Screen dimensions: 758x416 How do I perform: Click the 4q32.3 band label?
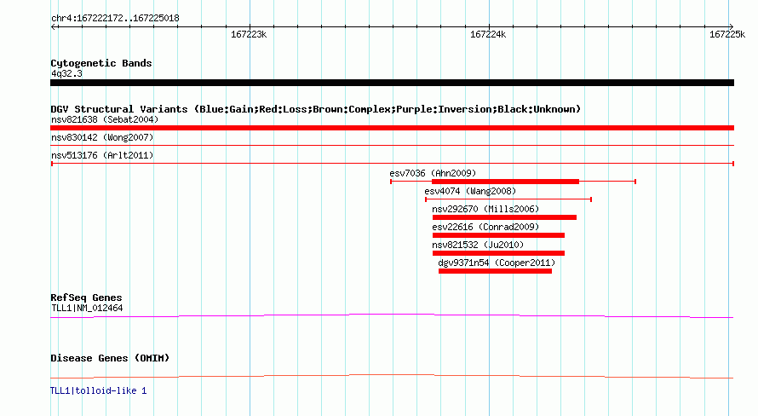coord(66,73)
